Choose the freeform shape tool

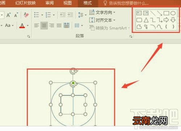pos(139,26)
